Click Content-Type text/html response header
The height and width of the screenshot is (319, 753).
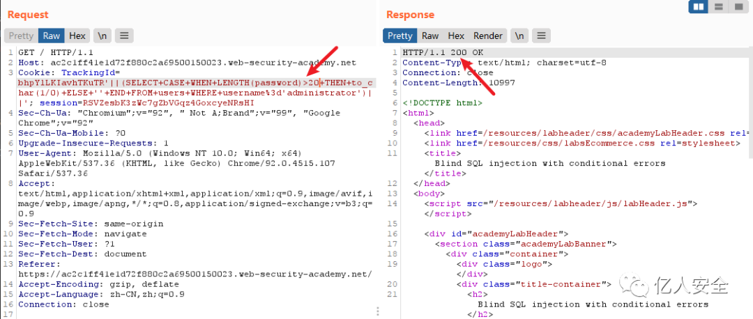(x=504, y=63)
